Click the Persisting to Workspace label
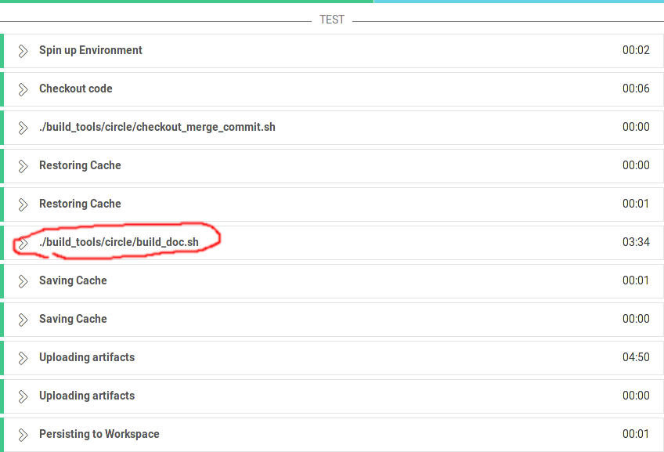Image resolution: width=664 pixels, height=452 pixels. click(x=99, y=434)
